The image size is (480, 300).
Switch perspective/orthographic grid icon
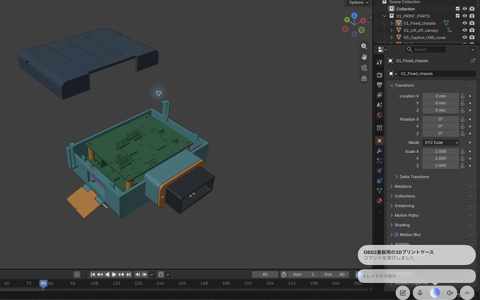click(364, 78)
